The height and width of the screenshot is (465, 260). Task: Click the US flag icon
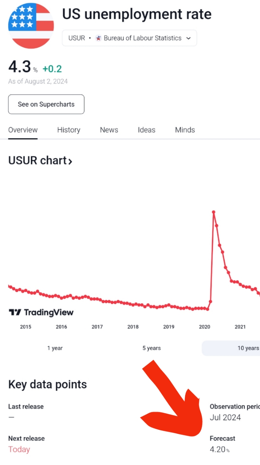point(31,26)
